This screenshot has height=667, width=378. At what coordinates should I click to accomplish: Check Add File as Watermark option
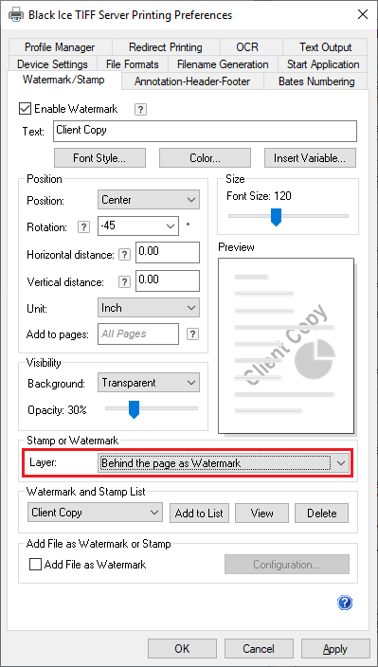click(35, 565)
